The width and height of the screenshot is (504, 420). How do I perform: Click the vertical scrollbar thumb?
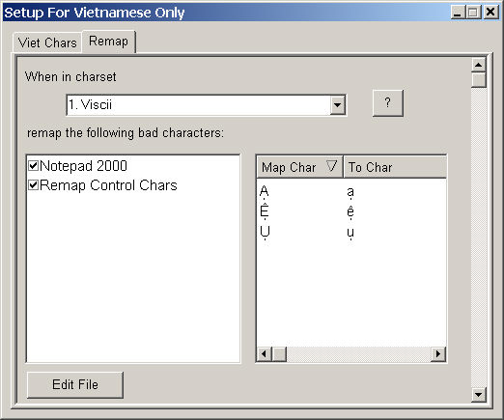pos(479,80)
